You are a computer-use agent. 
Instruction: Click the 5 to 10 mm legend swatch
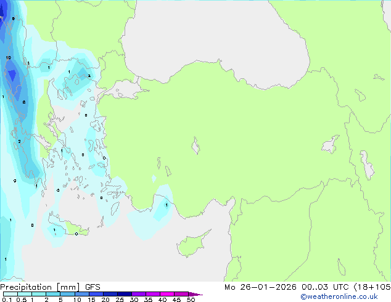[67, 294]
